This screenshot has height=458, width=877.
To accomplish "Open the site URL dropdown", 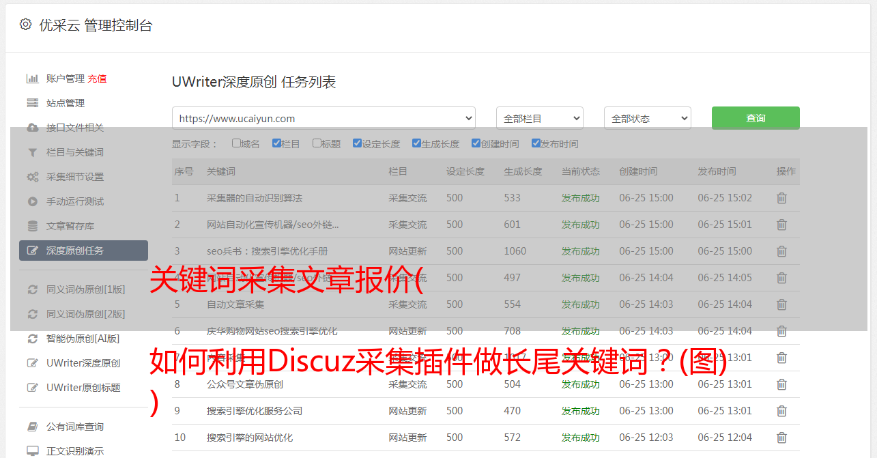I will coord(324,118).
